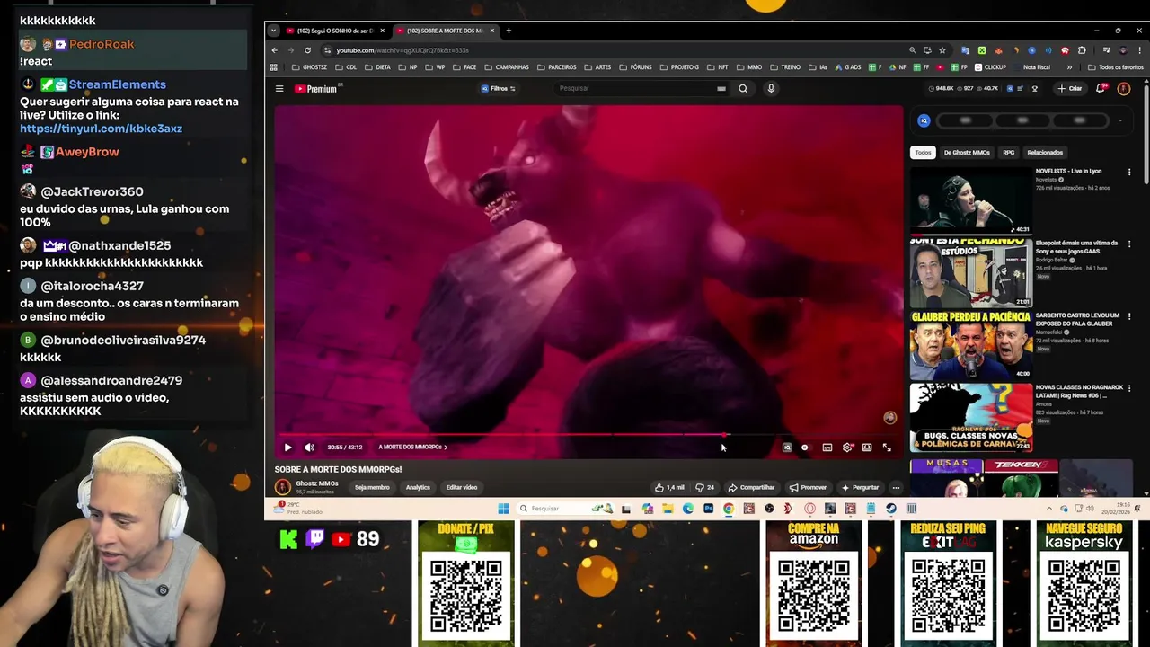Play the paused YouTube video
Viewport: 1150px width, 647px height.
point(287,448)
